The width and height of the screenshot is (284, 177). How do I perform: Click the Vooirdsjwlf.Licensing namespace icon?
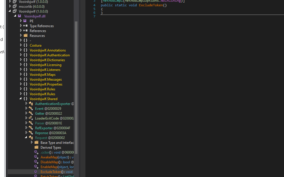(25, 65)
